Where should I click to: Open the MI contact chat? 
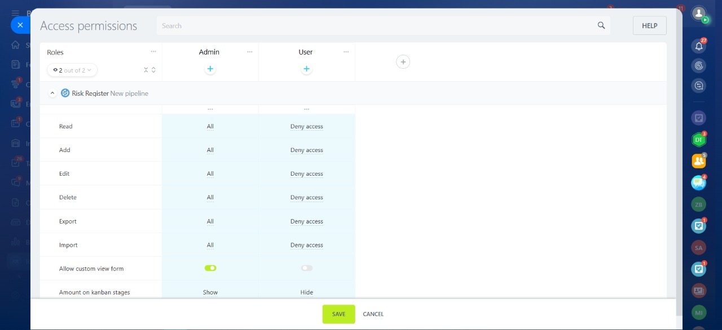click(x=699, y=312)
